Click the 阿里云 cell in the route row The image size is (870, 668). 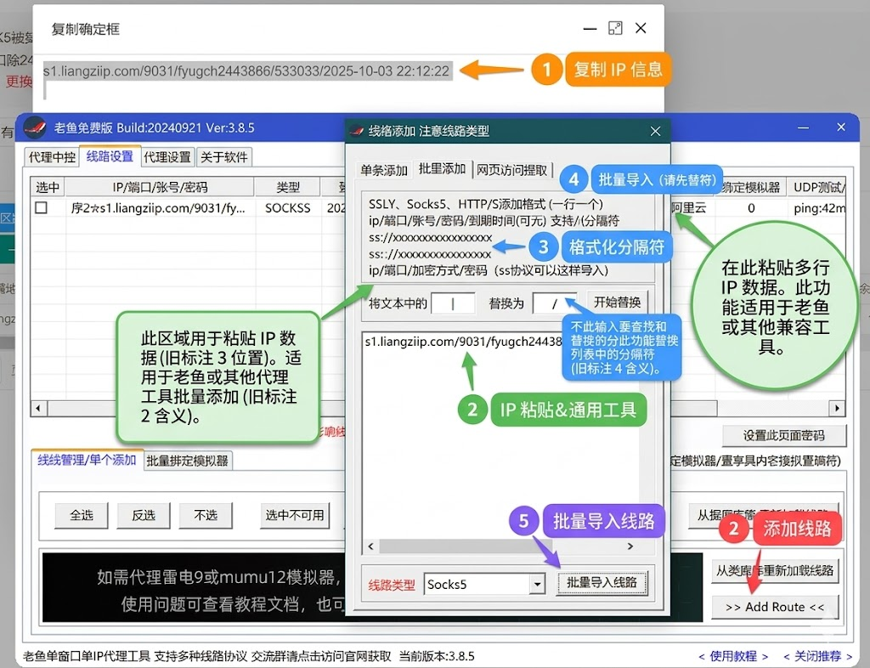689,208
